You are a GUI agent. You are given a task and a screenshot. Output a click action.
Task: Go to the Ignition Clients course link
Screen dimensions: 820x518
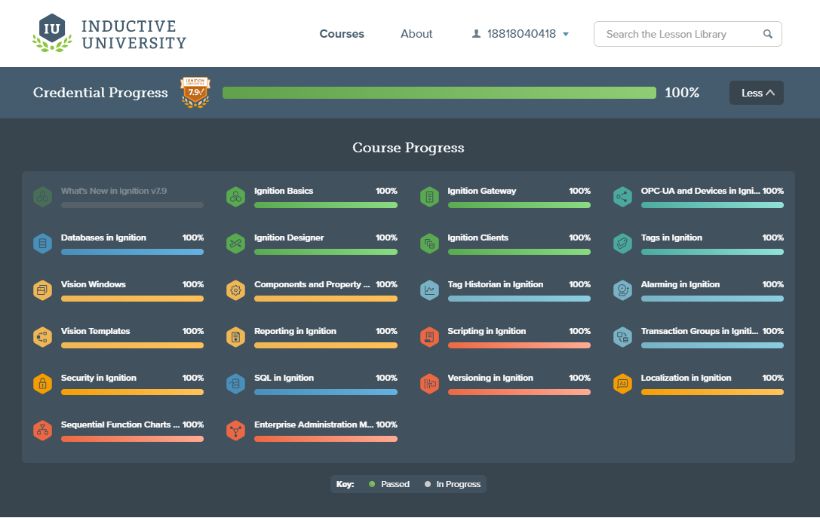[478, 238]
